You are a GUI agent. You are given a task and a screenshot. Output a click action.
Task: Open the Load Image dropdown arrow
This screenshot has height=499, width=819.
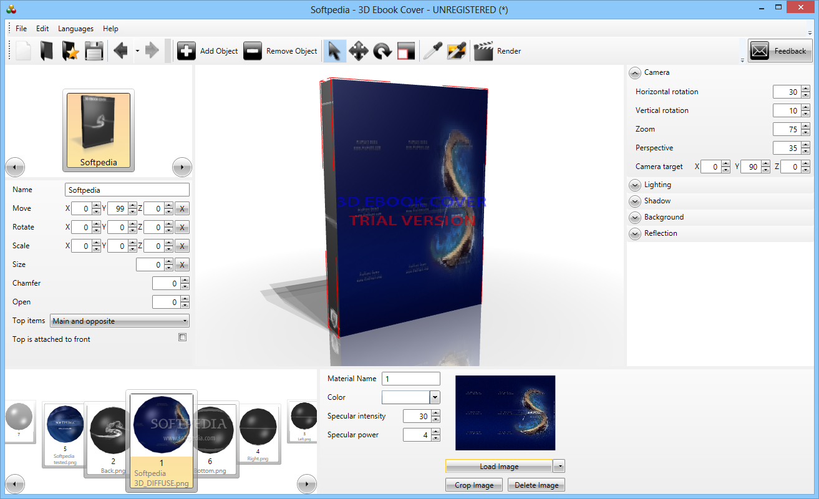tap(559, 467)
